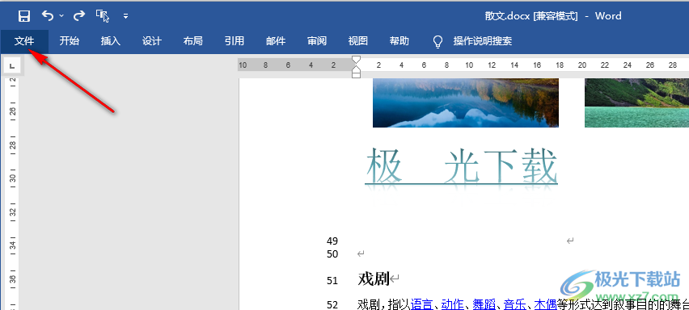Undo the last action
This screenshot has width=689, height=310.
pyautogui.click(x=48, y=16)
